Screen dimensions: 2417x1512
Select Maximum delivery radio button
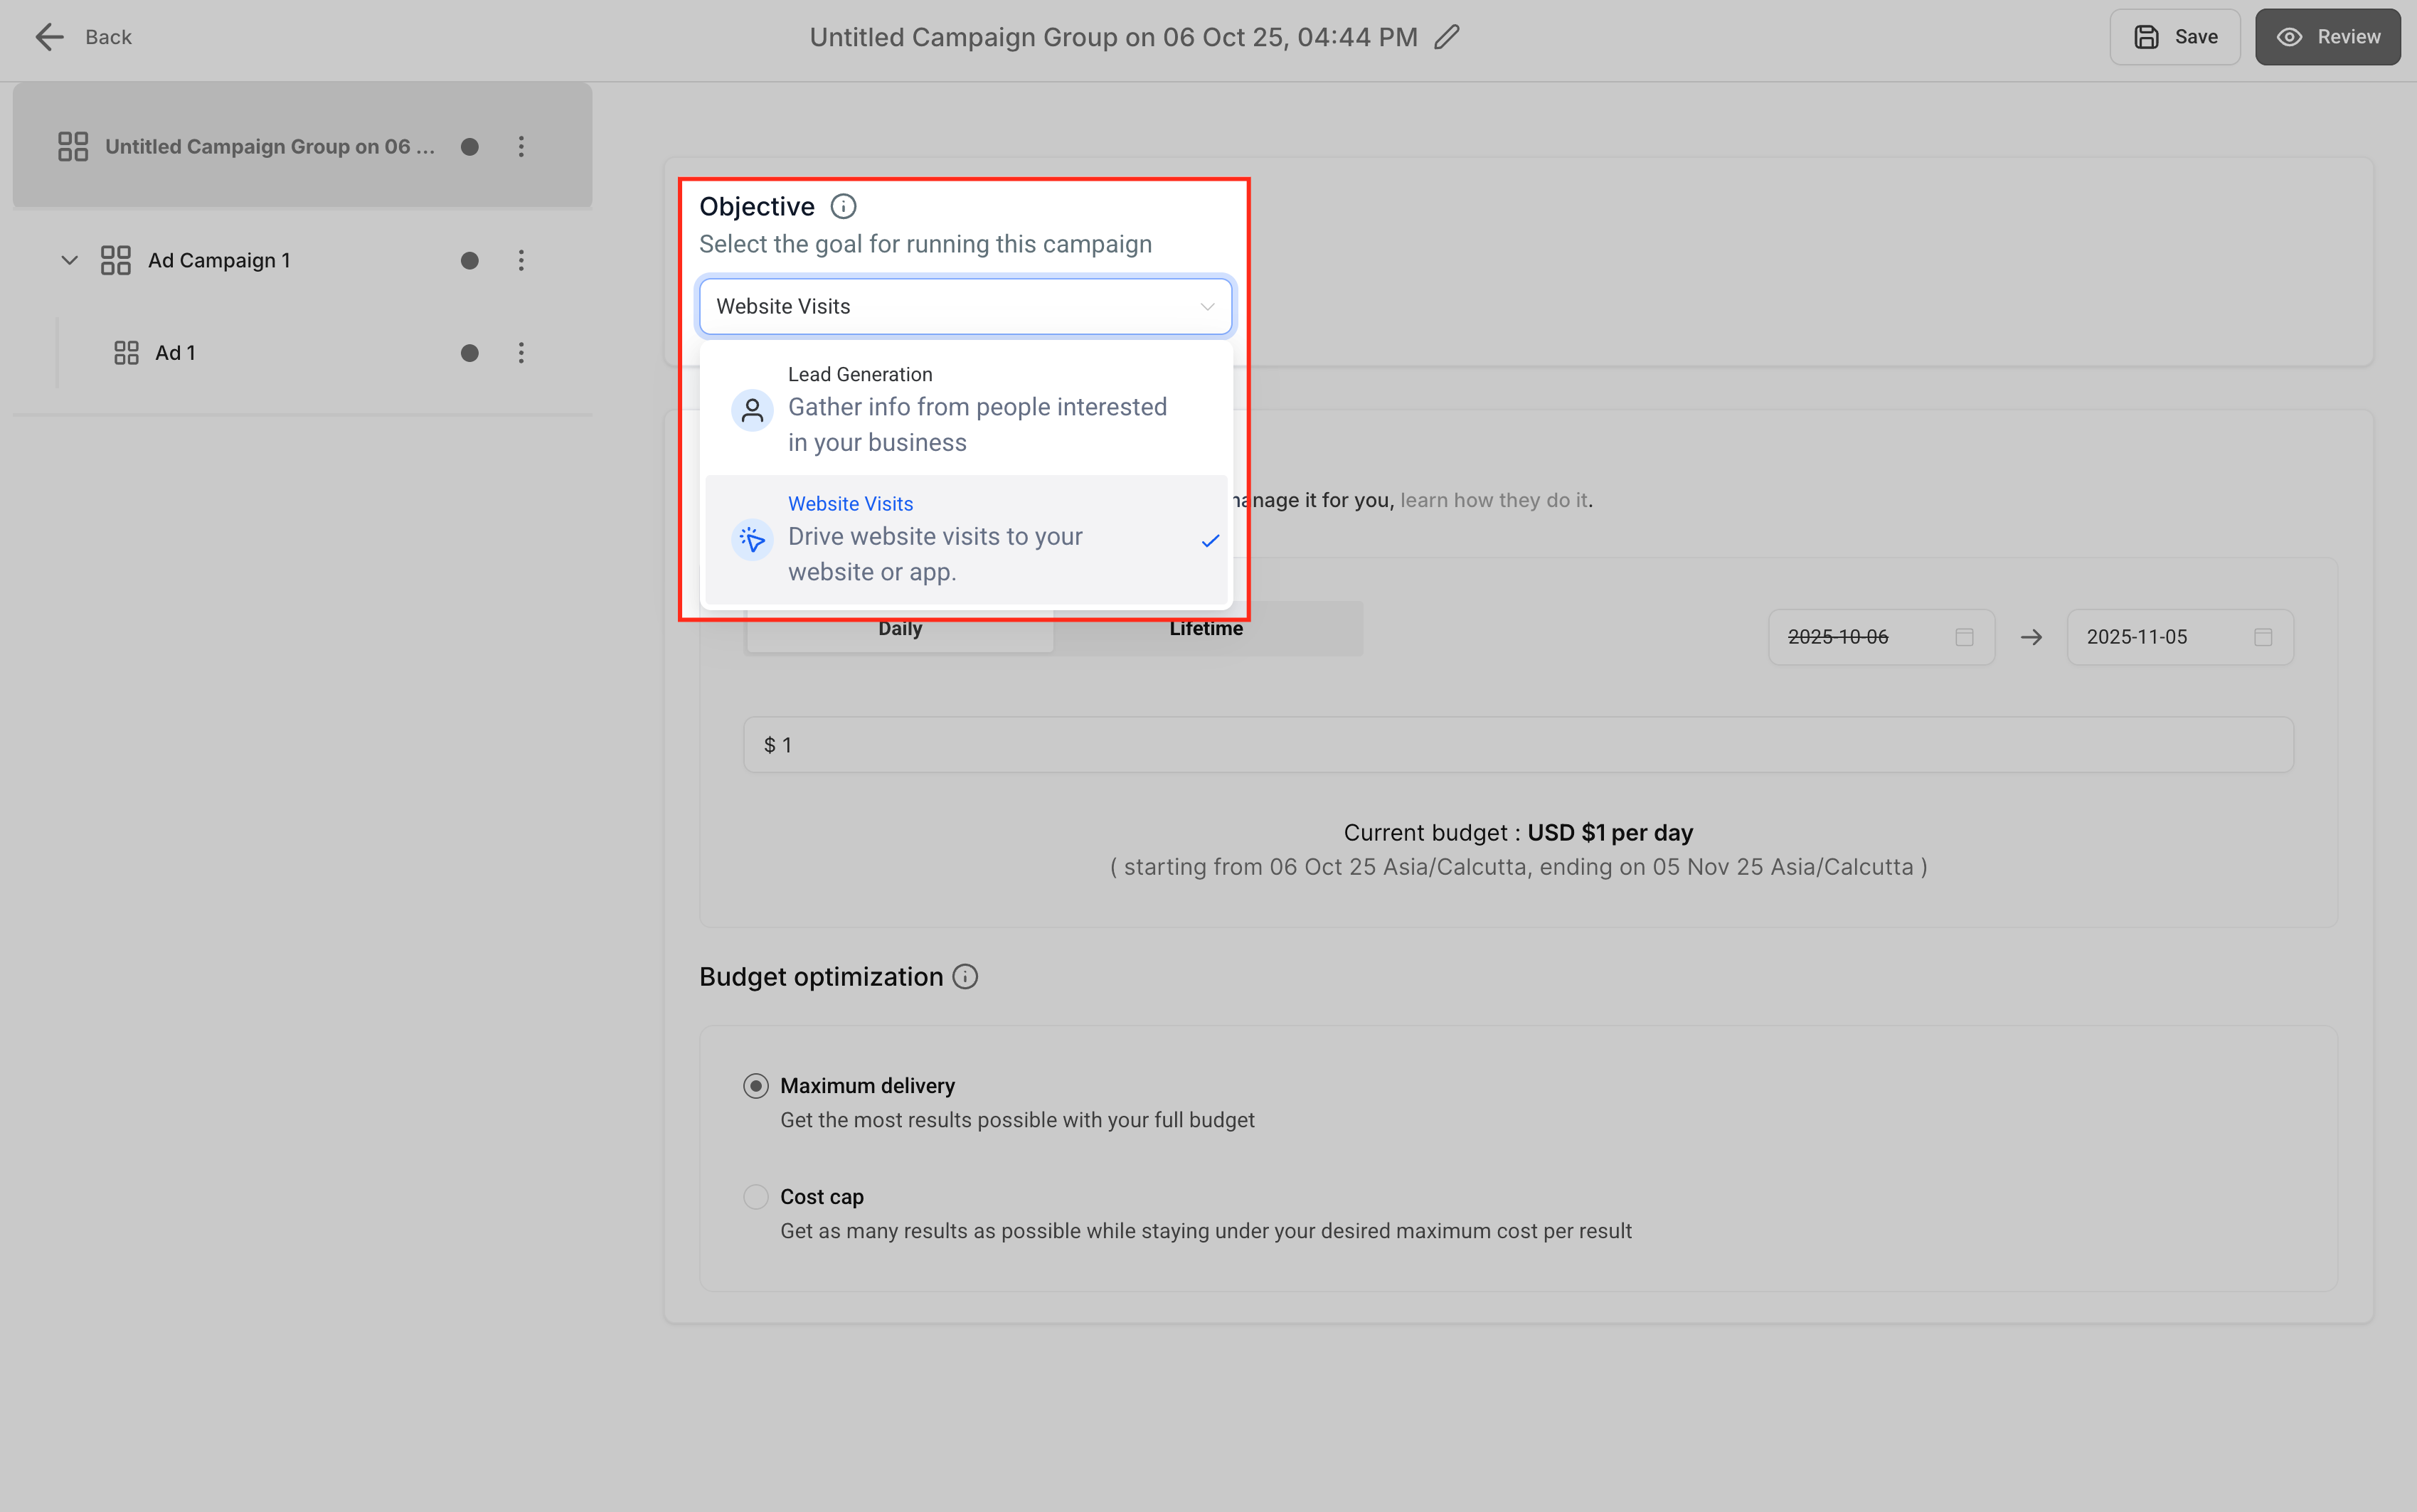click(756, 1086)
